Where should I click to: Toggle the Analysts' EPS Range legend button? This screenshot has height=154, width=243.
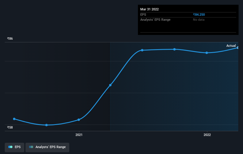click(x=47, y=147)
